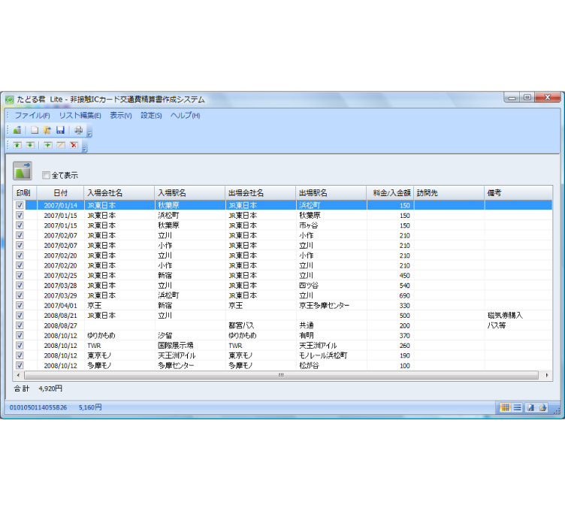
Task: Click the 4,920円 total amount
Action: pyautogui.click(x=50, y=389)
